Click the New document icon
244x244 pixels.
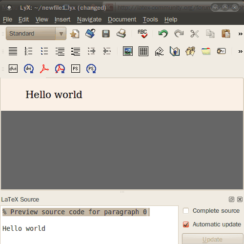(x=75, y=34)
